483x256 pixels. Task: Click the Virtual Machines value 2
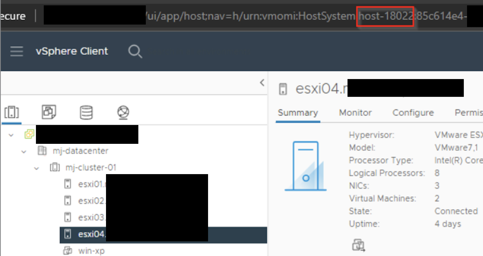[x=437, y=198]
